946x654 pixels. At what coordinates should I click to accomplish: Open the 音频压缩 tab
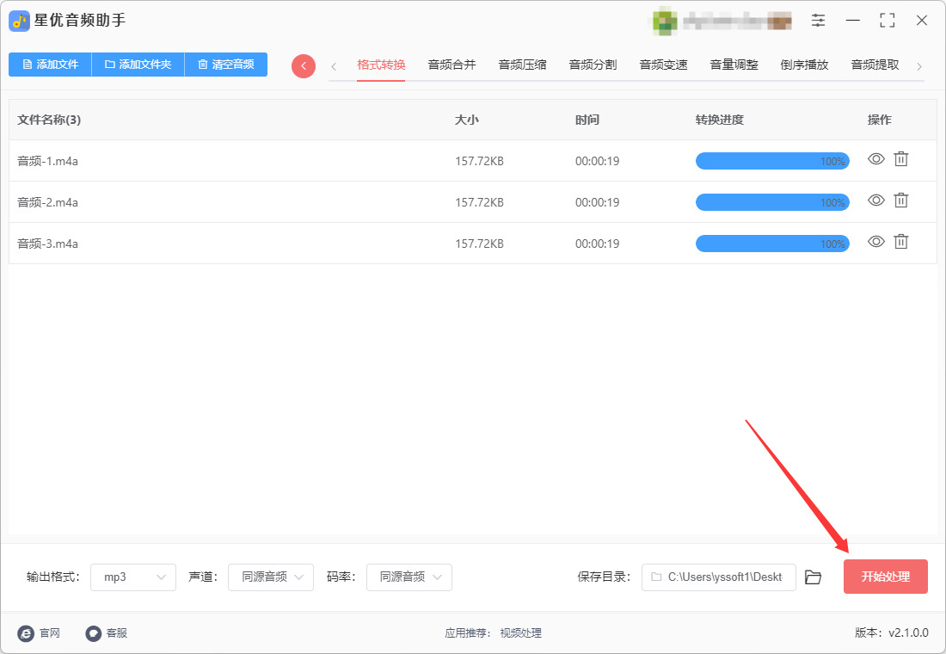click(523, 65)
